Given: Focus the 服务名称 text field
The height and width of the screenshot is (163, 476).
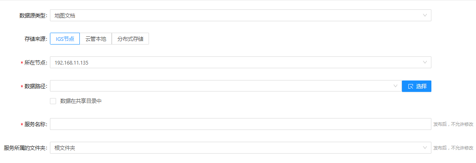Looking at the screenshot, I should pos(240,124).
